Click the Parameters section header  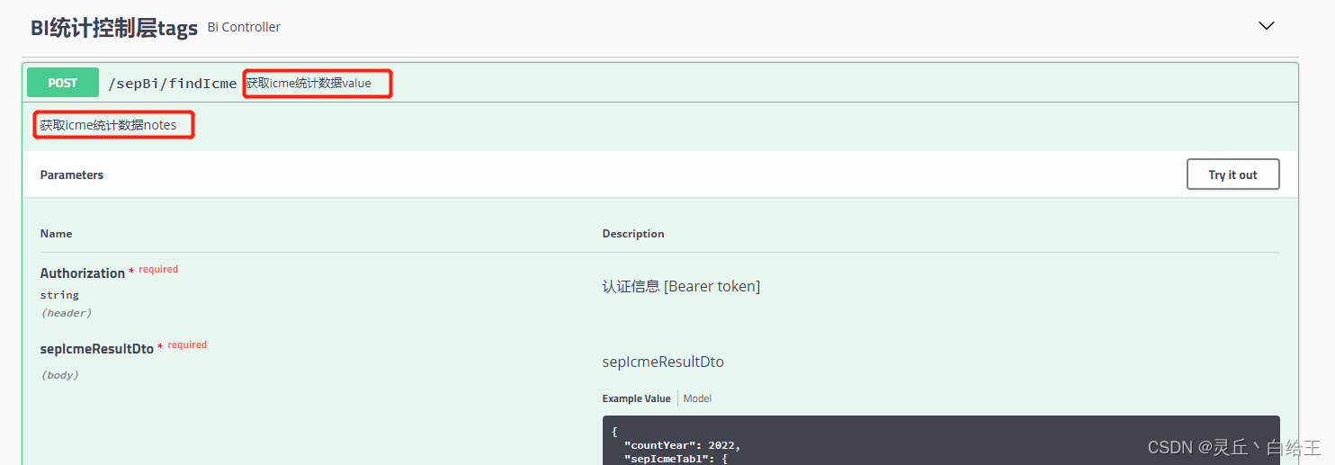[72, 174]
